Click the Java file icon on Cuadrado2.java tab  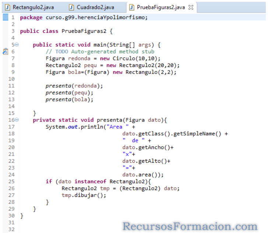click(71, 7)
